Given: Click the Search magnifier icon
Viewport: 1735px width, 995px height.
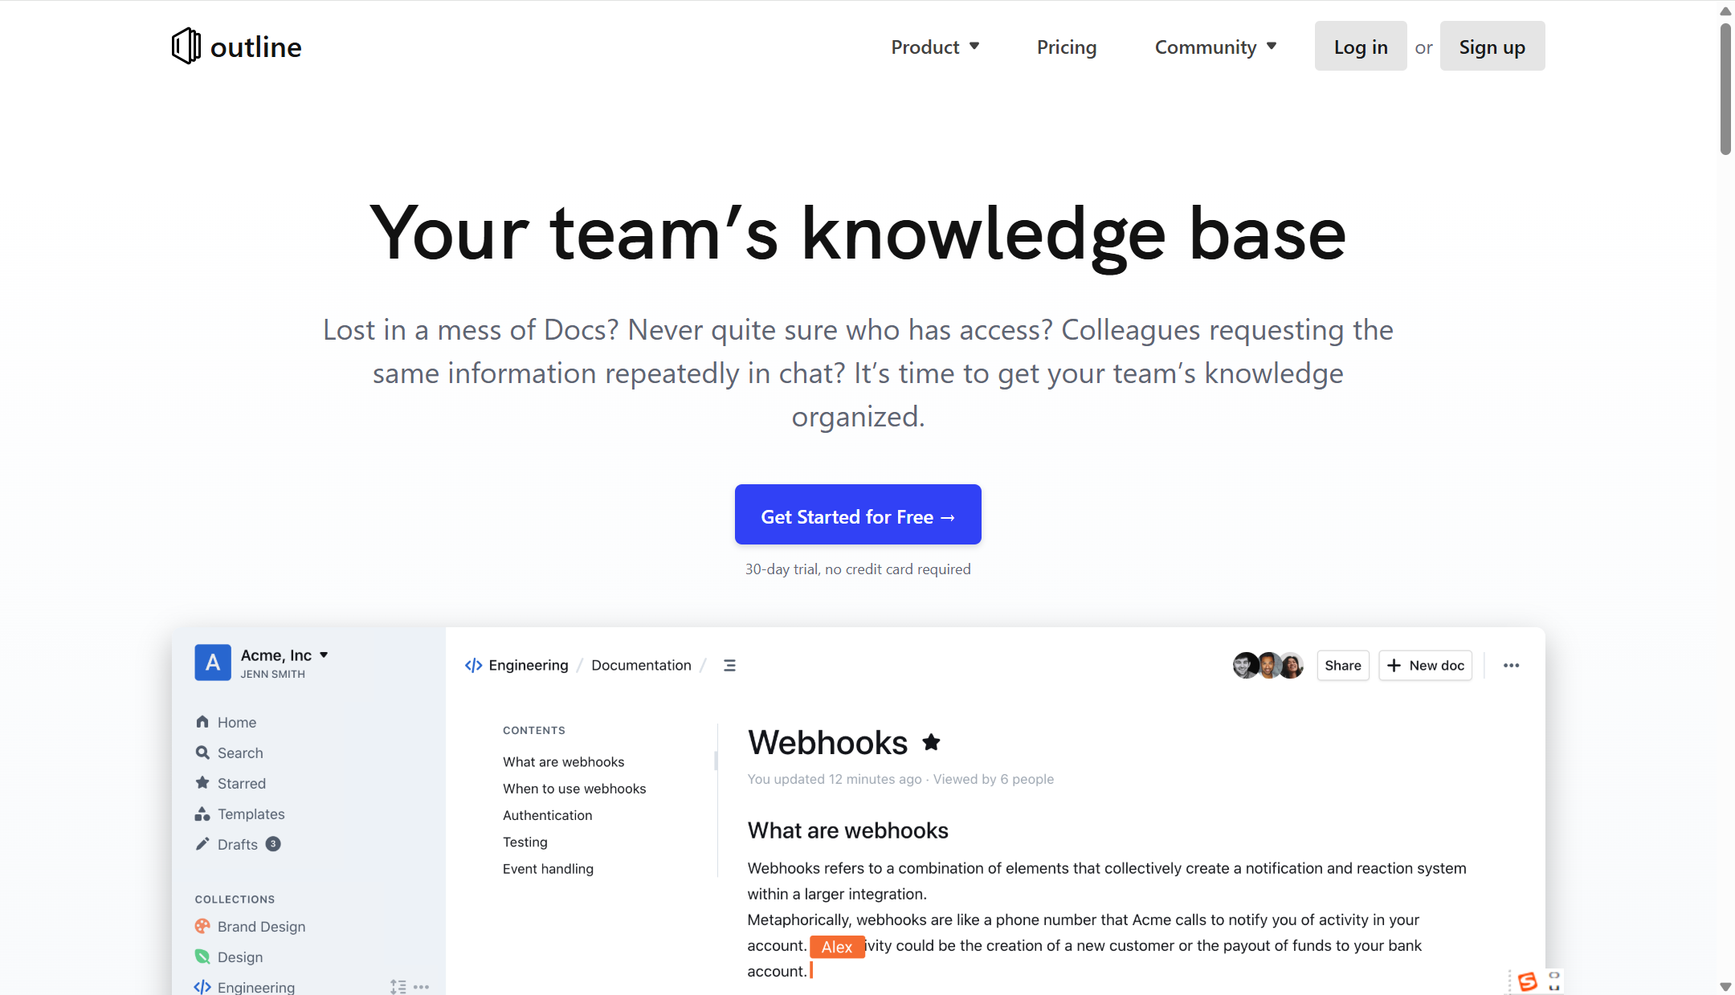Looking at the screenshot, I should [202, 752].
